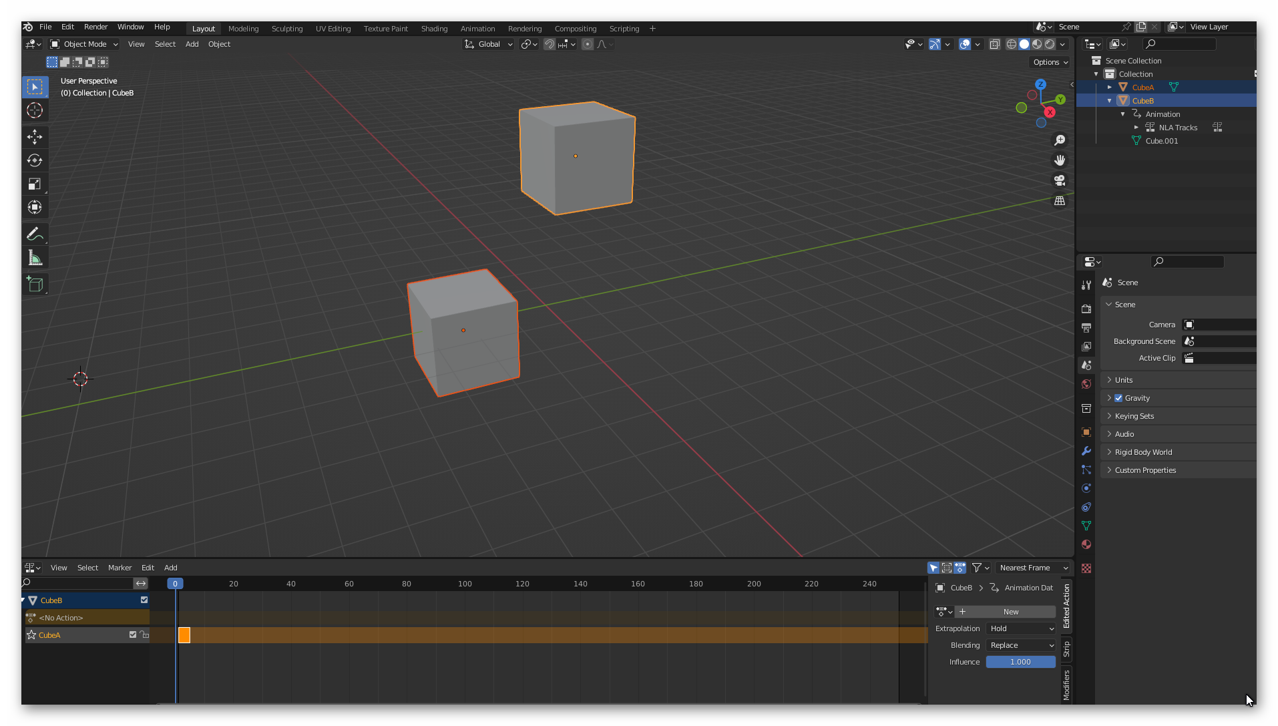Open viewport Options dropdown

(x=1050, y=62)
